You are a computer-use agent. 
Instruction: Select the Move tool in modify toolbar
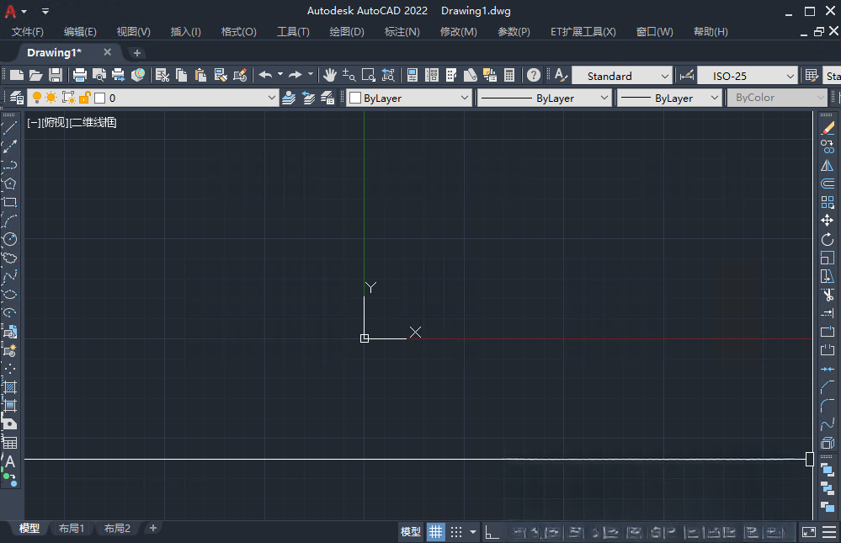827,221
